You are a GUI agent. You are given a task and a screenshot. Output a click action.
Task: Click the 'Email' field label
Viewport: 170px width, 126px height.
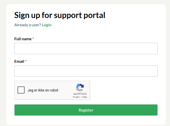pos(19,61)
